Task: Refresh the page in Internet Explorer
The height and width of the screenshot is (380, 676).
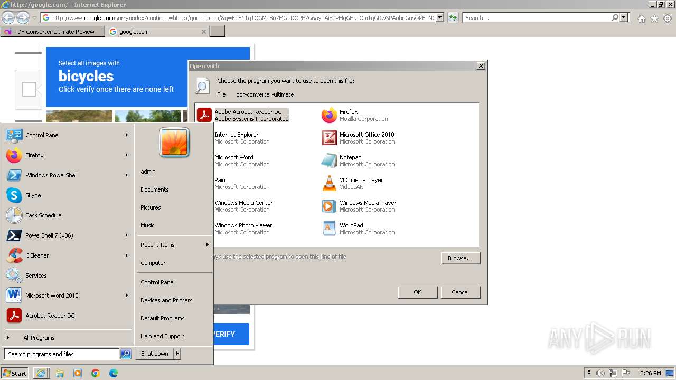Action: coord(453,18)
